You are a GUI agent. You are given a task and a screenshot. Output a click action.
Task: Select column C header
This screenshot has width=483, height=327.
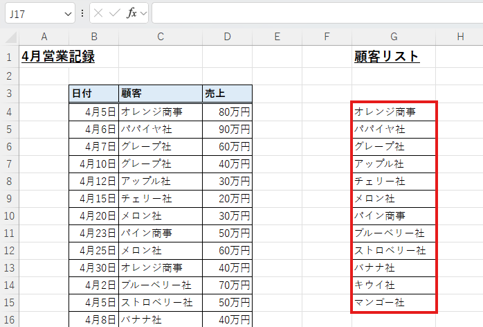(x=160, y=37)
